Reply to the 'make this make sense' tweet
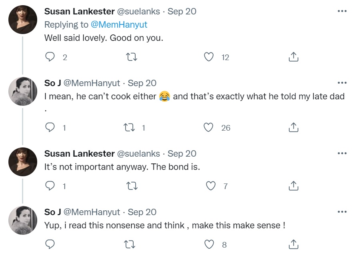Screen dimensions: 356x256 coord(50,244)
